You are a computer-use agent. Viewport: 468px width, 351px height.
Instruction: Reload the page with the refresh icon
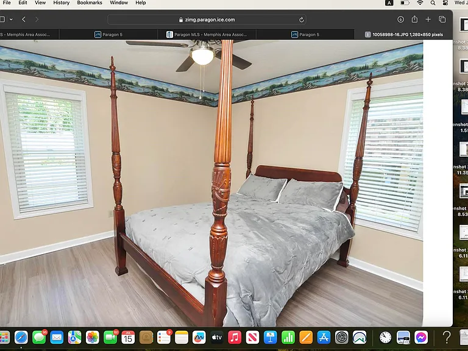coord(302,19)
